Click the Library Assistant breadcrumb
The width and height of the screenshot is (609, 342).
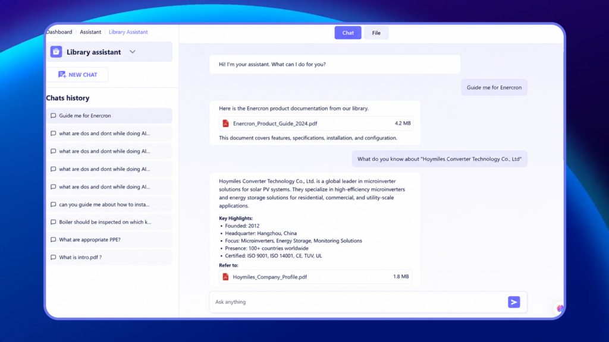(128, 32)
